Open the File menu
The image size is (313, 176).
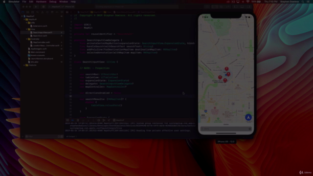(x=24, y=1)
